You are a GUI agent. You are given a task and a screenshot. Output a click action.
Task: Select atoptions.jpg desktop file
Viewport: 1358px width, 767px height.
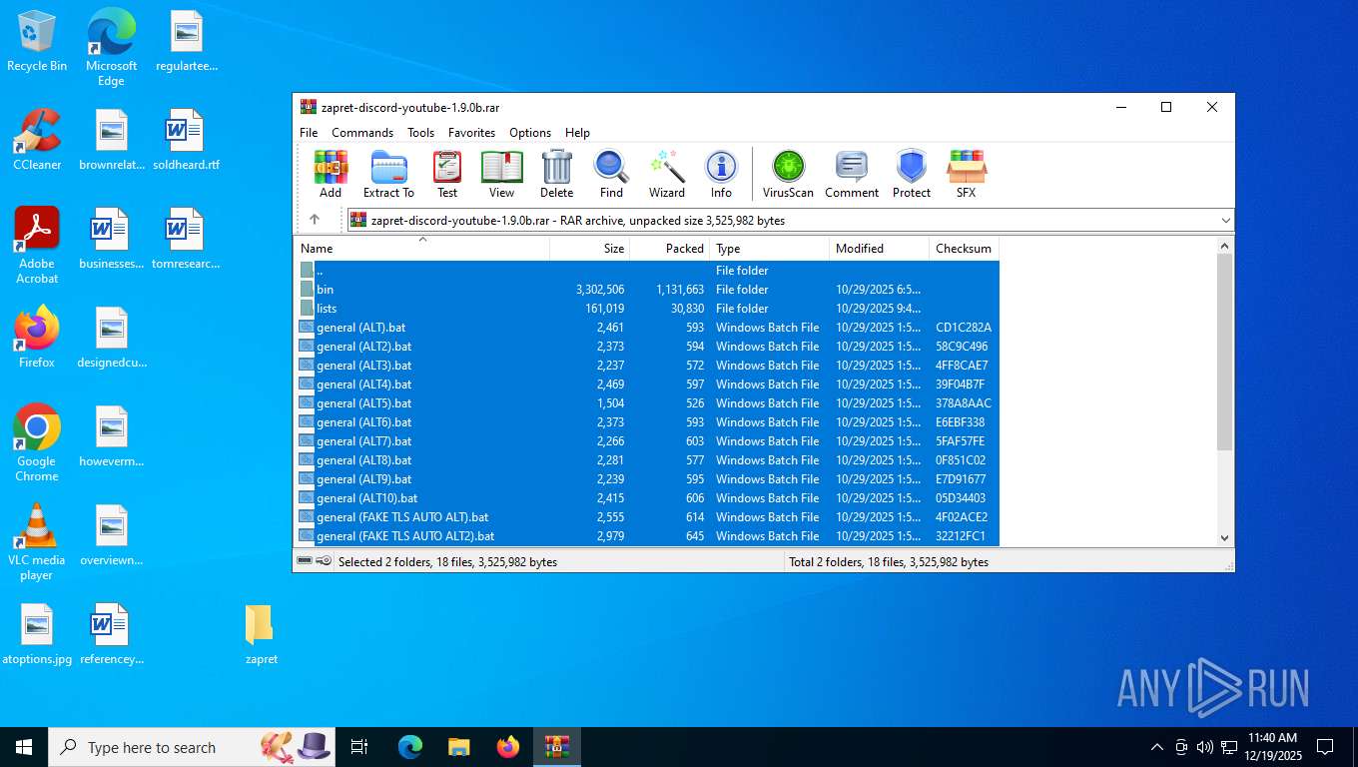pyautogui.click(x=37, y=634)
